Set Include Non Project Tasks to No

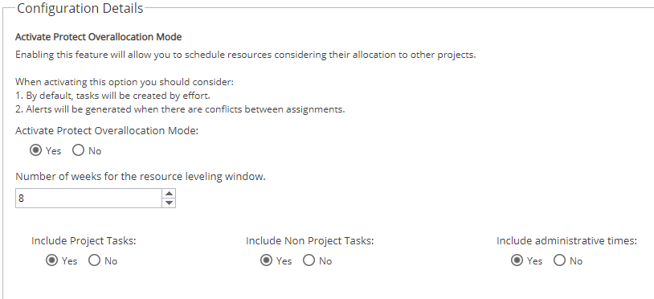309,260
